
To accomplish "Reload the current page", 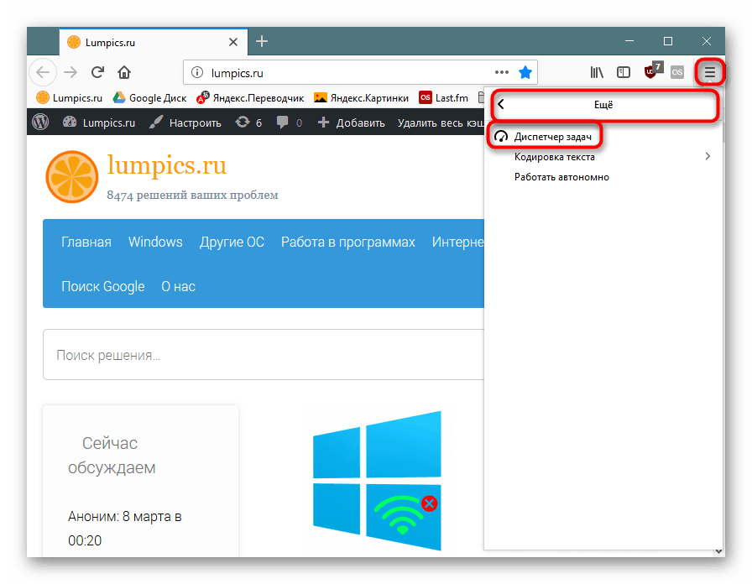I will click(98, 72).
